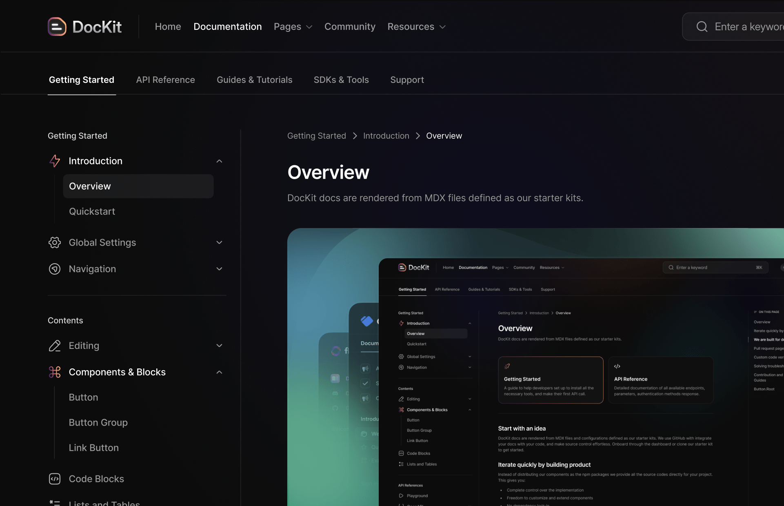Switch to the API Reference tab
This screenshot has width=784, height=506.
click(165, 80)
